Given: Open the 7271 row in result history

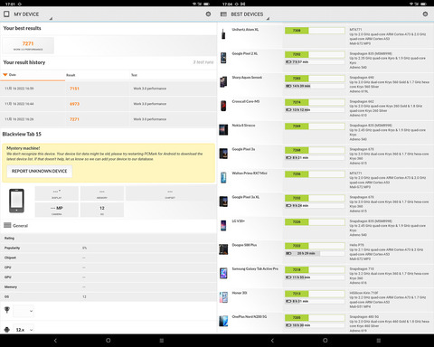Looking at the screenshot, I should coord(108,119).
